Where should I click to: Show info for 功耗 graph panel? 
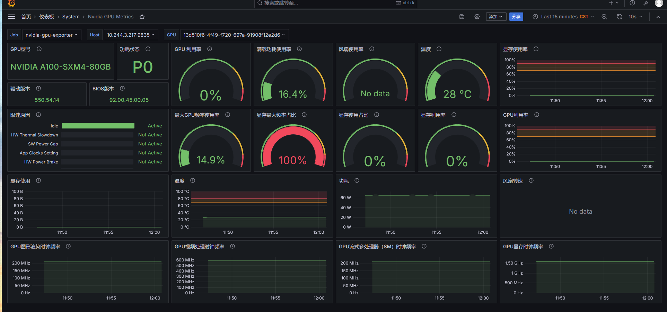(x=357, y=181)
